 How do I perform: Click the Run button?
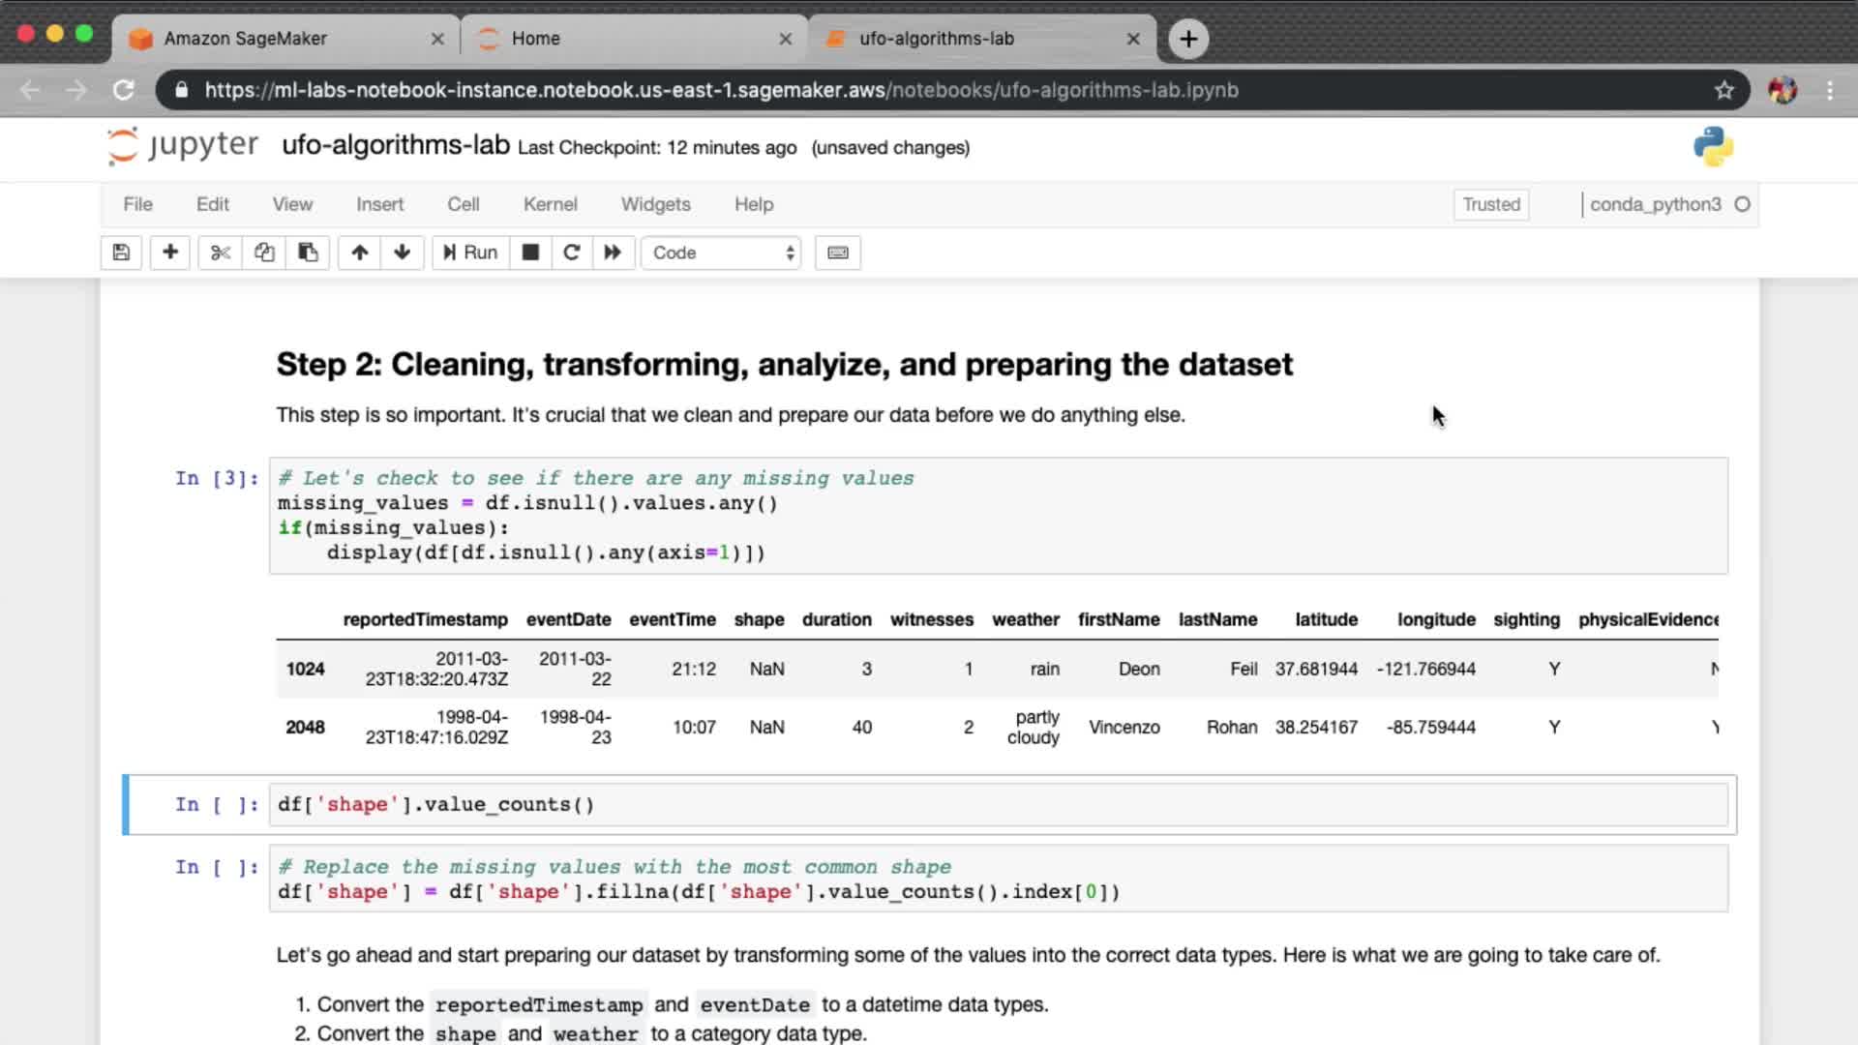(x=470, y=253)
